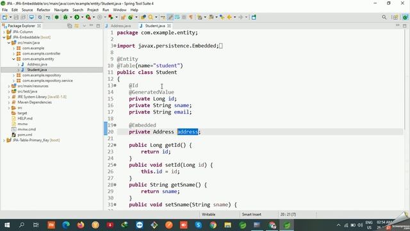Open the Window menu

120,10
